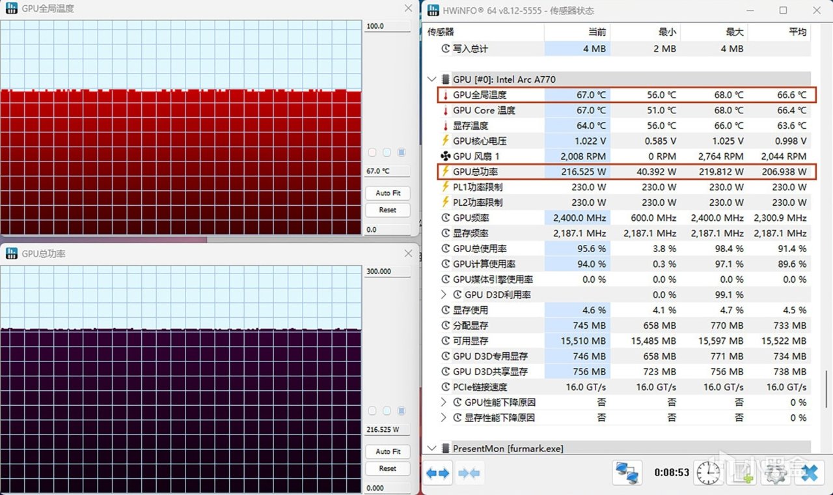833x495 pixels.
Task: Click the shrink-columns inward arrows toolbar button
Action: tap(469, 473)
